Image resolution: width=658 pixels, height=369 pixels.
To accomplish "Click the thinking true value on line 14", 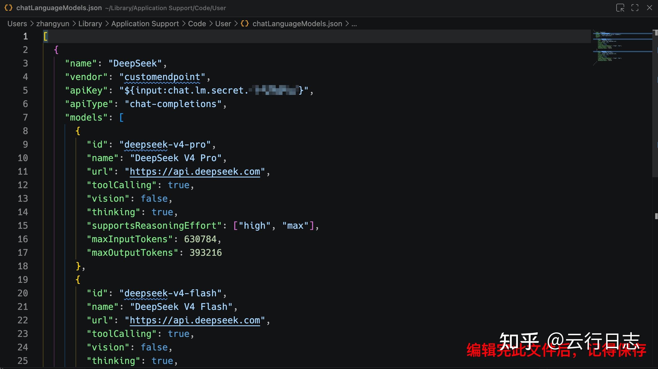I will pyautogui.click(x=162, y=212).
